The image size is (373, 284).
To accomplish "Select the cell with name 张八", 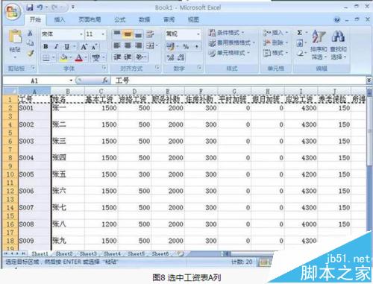I will 68,224.
